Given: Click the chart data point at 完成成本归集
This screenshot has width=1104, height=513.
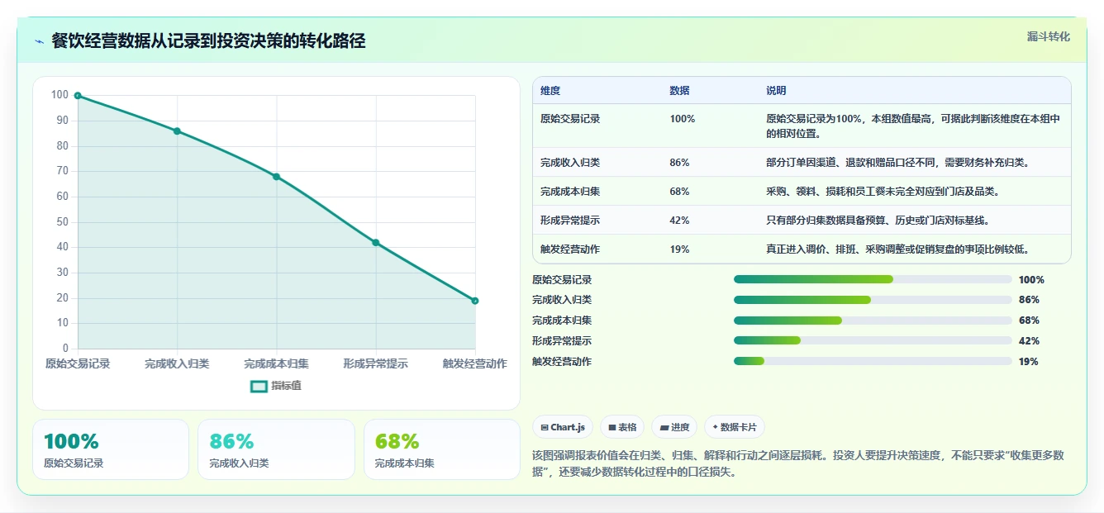Looking at the screenshot, I should pos(276,177).
